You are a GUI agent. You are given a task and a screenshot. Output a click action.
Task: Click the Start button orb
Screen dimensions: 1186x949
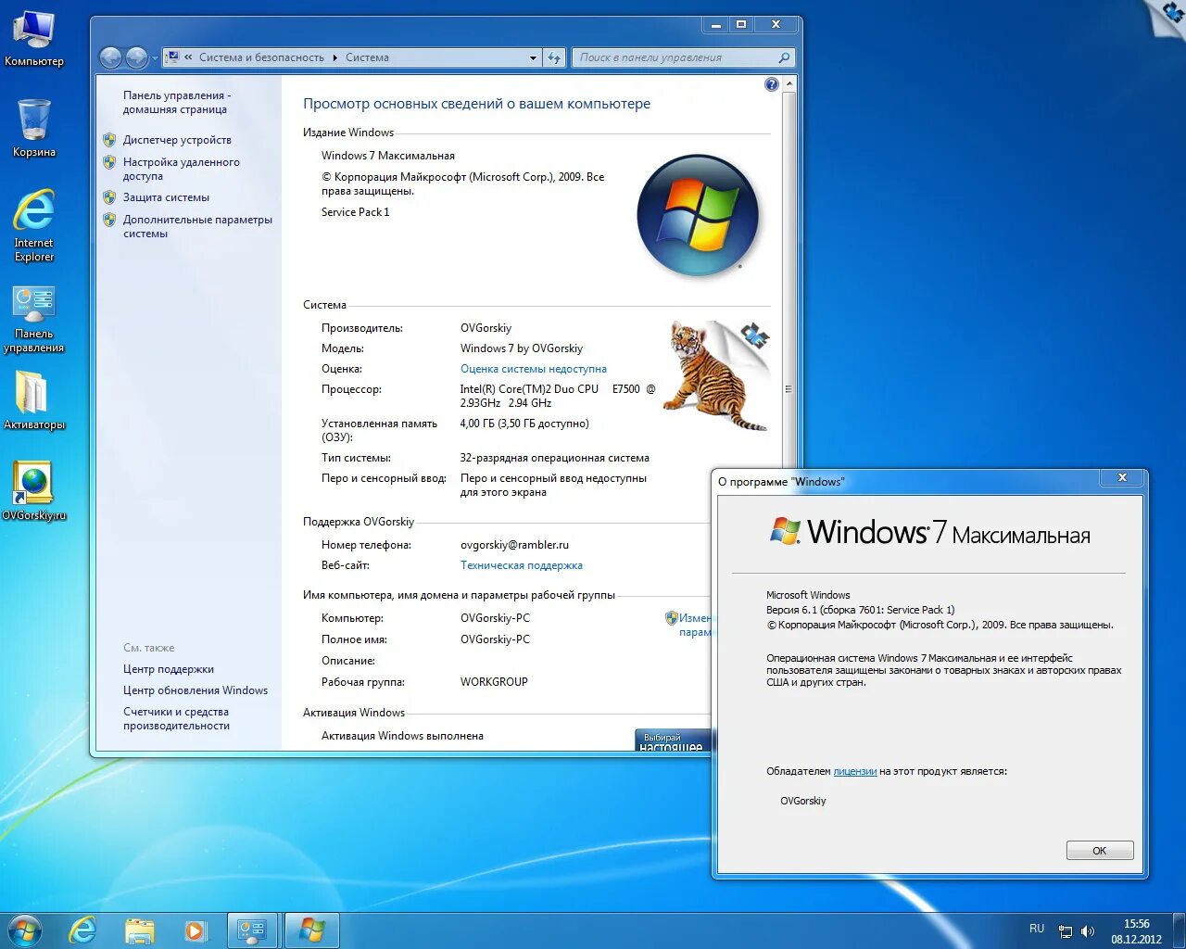click(24, 930)
